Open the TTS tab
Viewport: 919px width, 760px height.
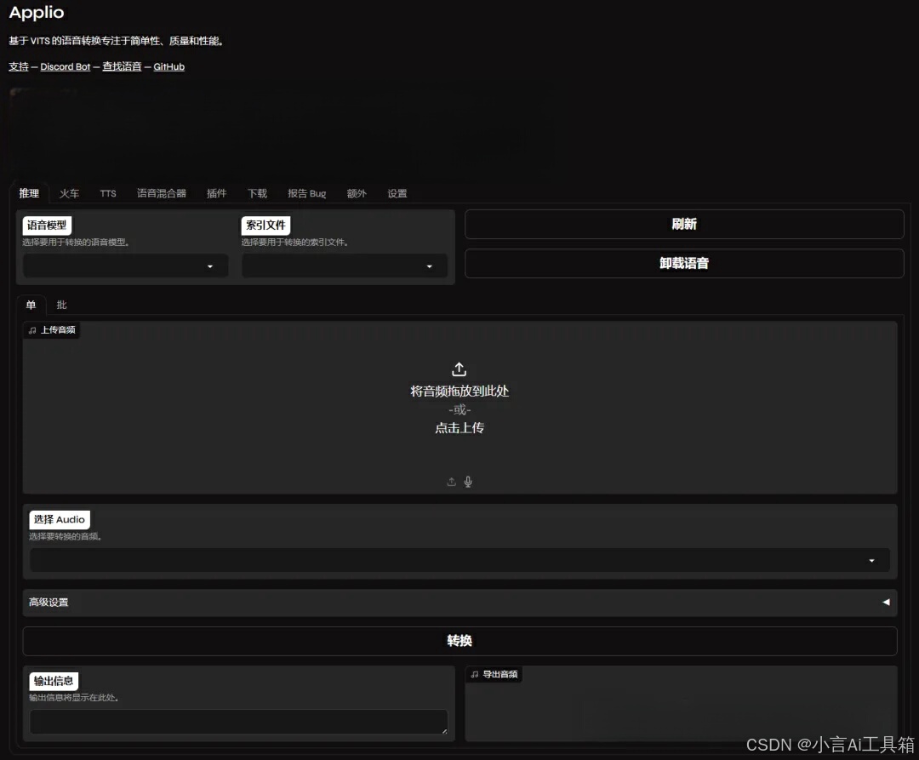coord(108,193)
